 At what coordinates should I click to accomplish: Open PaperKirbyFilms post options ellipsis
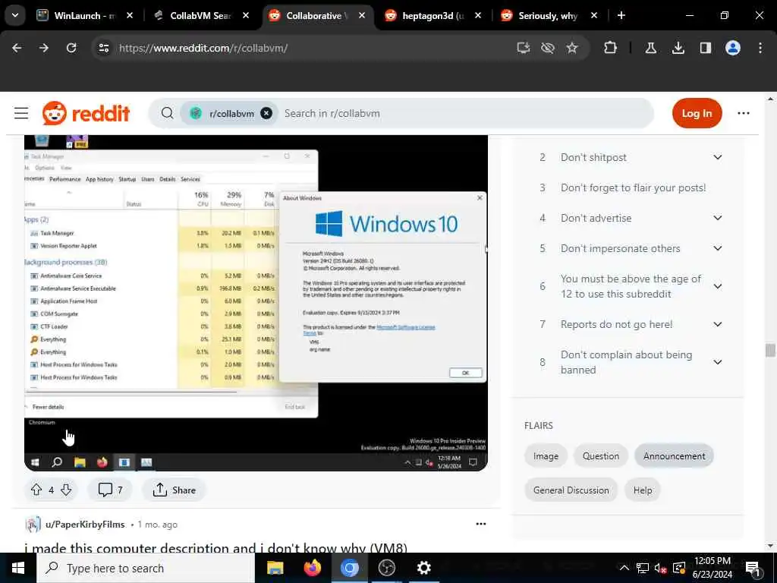tap(480, 524)
